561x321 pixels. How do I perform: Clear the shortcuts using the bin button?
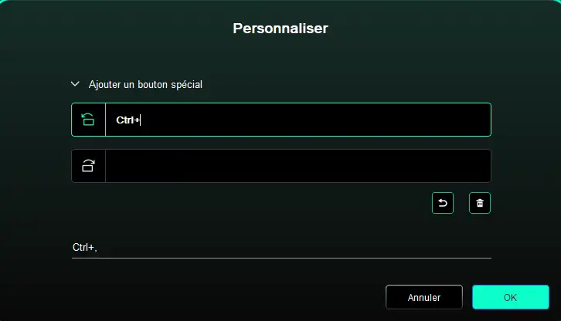click(480, 203)
